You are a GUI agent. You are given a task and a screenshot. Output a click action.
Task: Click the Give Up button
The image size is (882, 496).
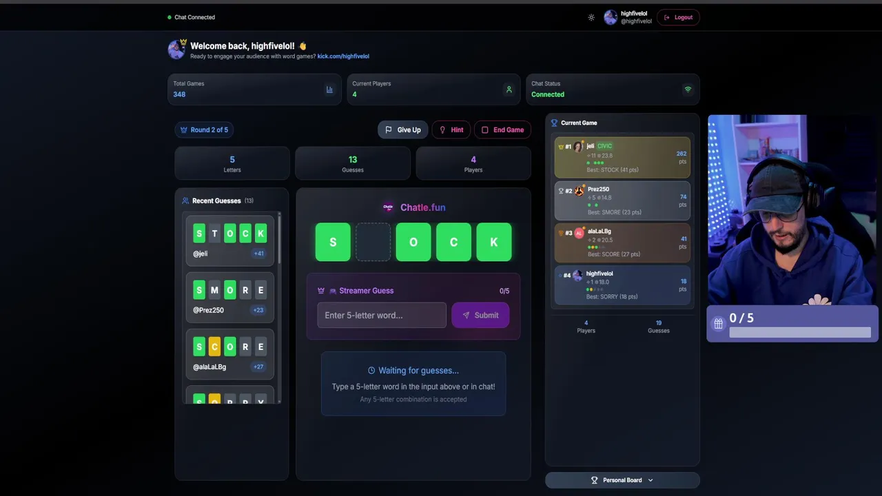[402, 130]
